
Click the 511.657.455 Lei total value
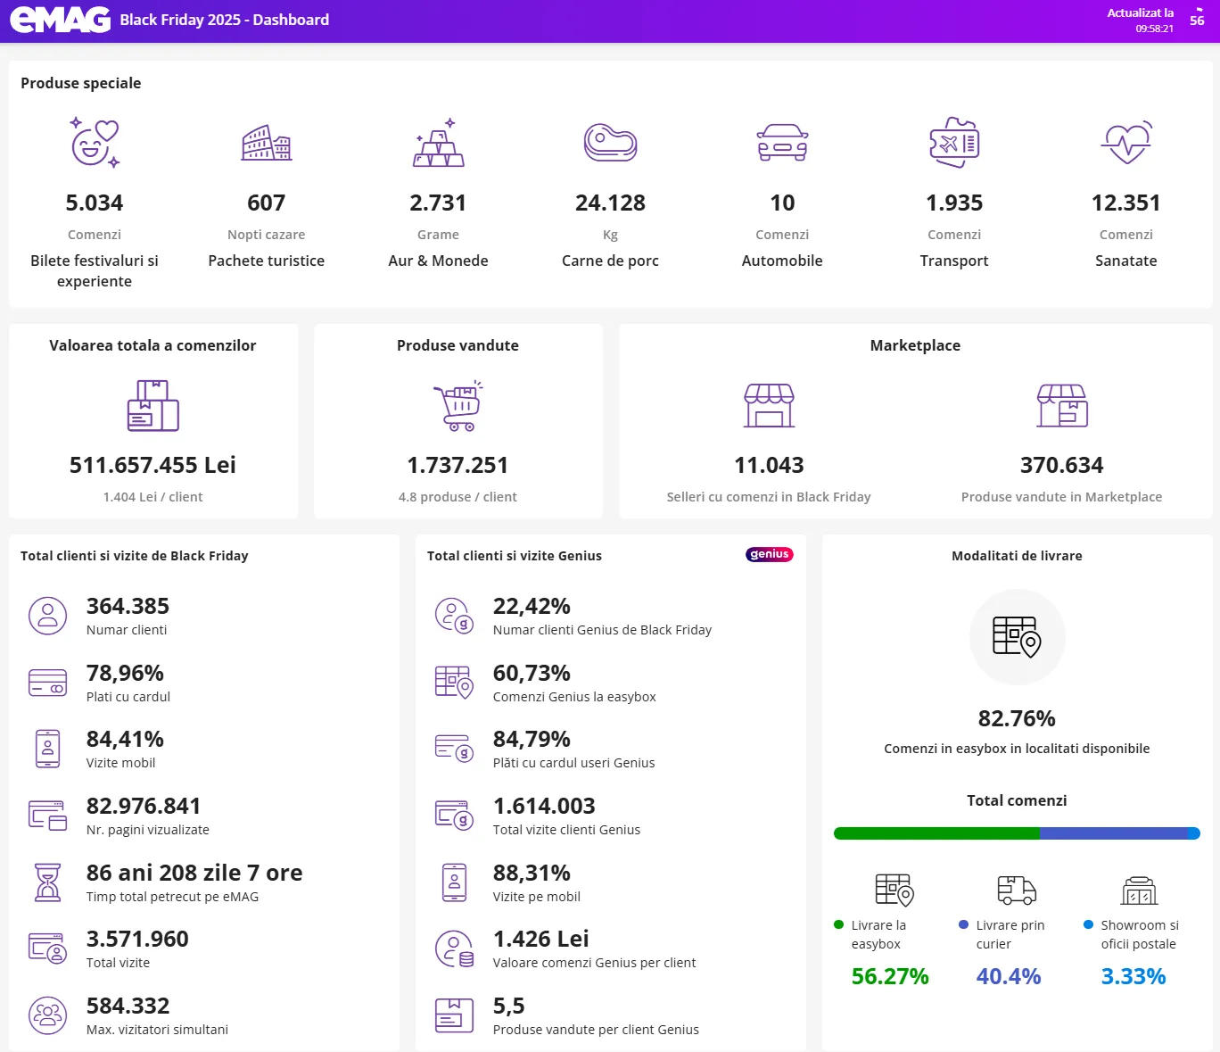click(x=152, y=465)
